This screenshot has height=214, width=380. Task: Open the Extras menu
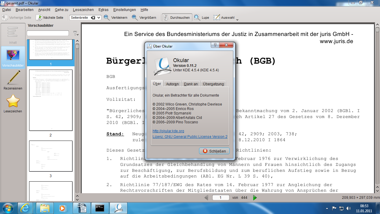pos(103,10)
